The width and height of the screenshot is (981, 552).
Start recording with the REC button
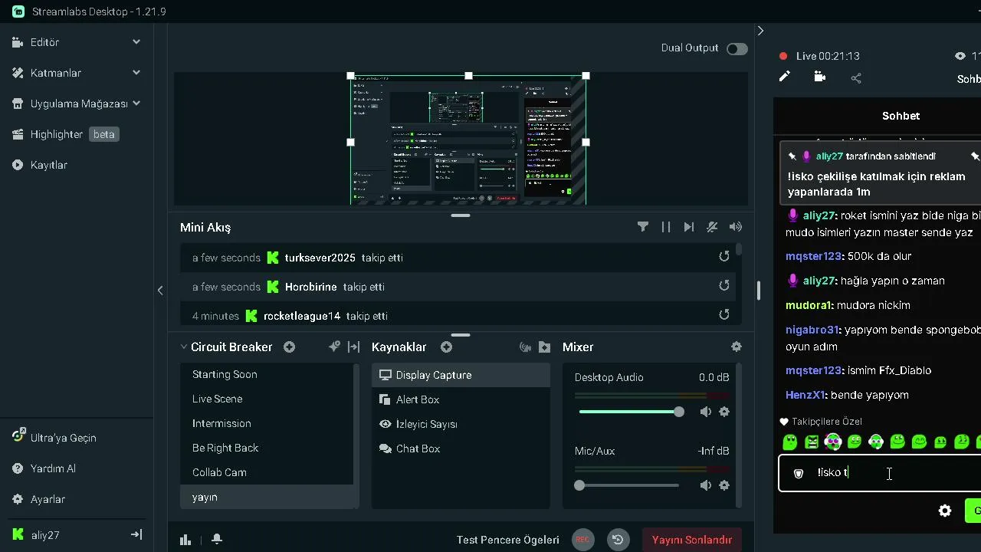pos(582,540)
